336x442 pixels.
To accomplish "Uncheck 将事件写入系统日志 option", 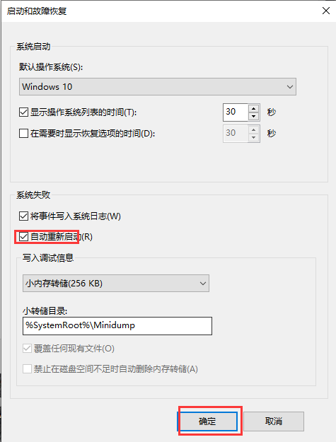I will point(23,216).
